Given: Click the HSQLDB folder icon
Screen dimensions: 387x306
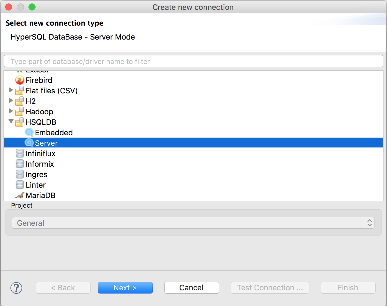Looking at the screenshot, I should tap(19, 122).
